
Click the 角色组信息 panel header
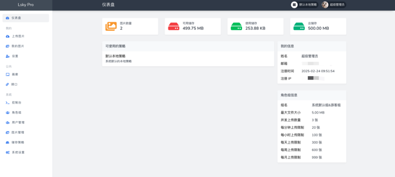tap(312, 95)
